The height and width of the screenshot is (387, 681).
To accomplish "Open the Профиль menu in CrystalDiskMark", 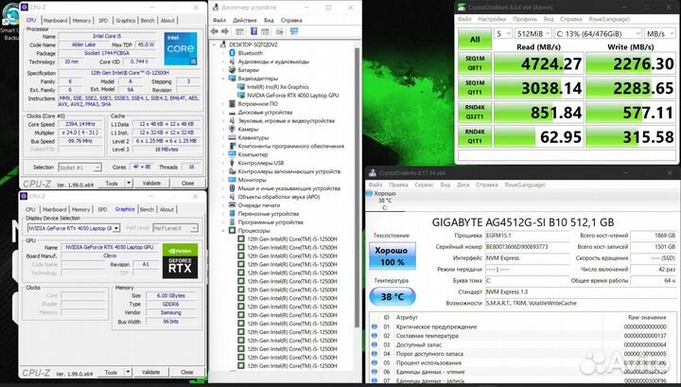I will point(525,19).
